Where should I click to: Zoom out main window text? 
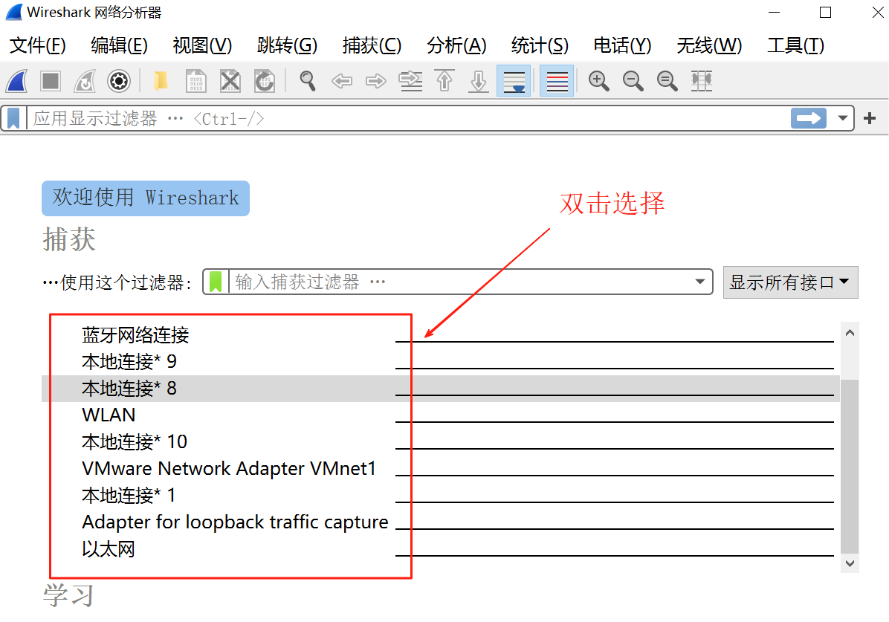coord(633,81)
